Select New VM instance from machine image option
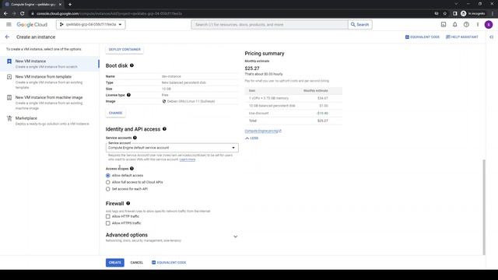Image resolution: width=498 pixels, height=280 pixels. click(50, 103)
